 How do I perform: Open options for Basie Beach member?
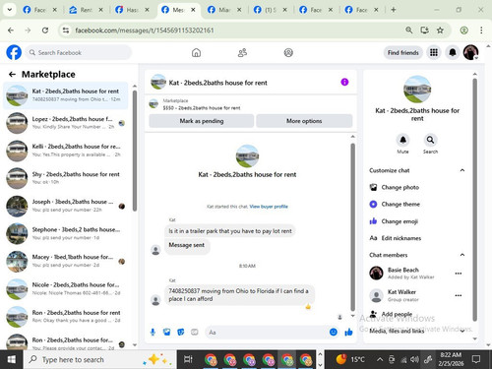tap(459, 274)
